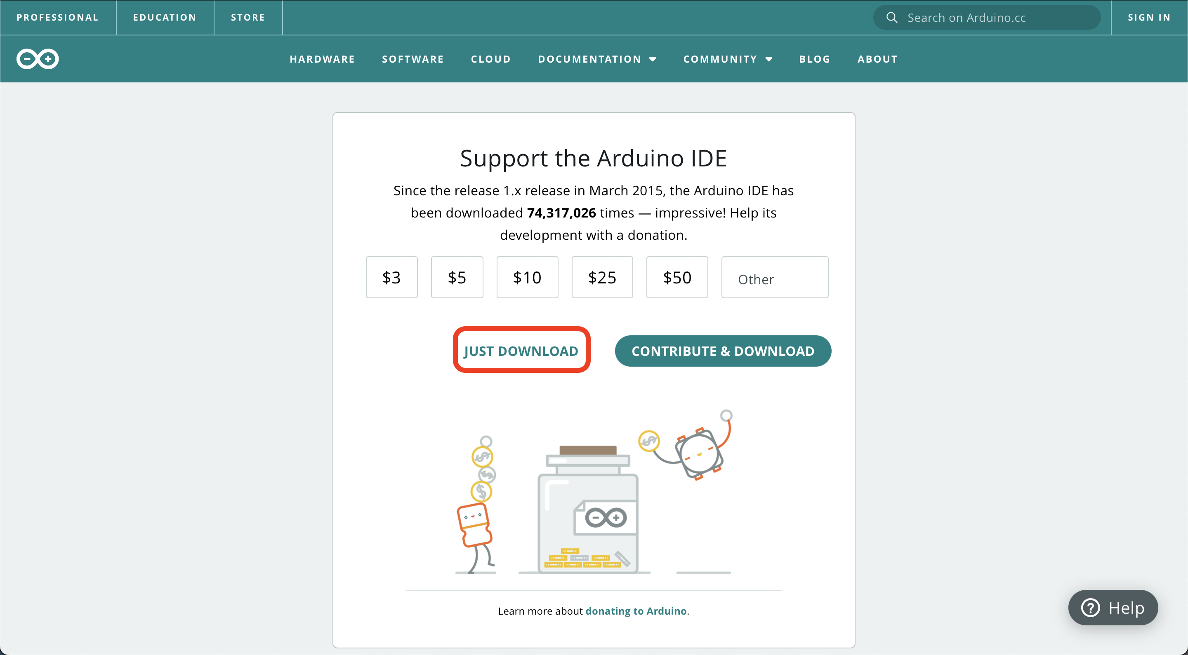Screen dimensions: 1188x655
Task: Switch to the Professional section
Action: (58, 17)
